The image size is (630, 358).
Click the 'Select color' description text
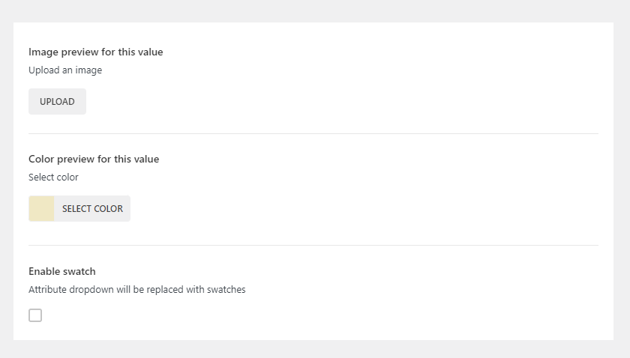click(x=53, y=178)
